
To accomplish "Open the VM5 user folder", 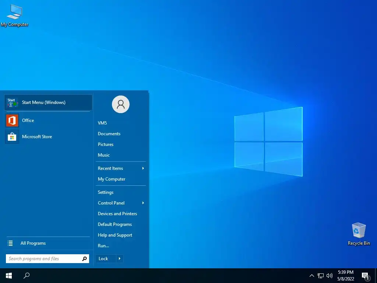I will [102, 123].
